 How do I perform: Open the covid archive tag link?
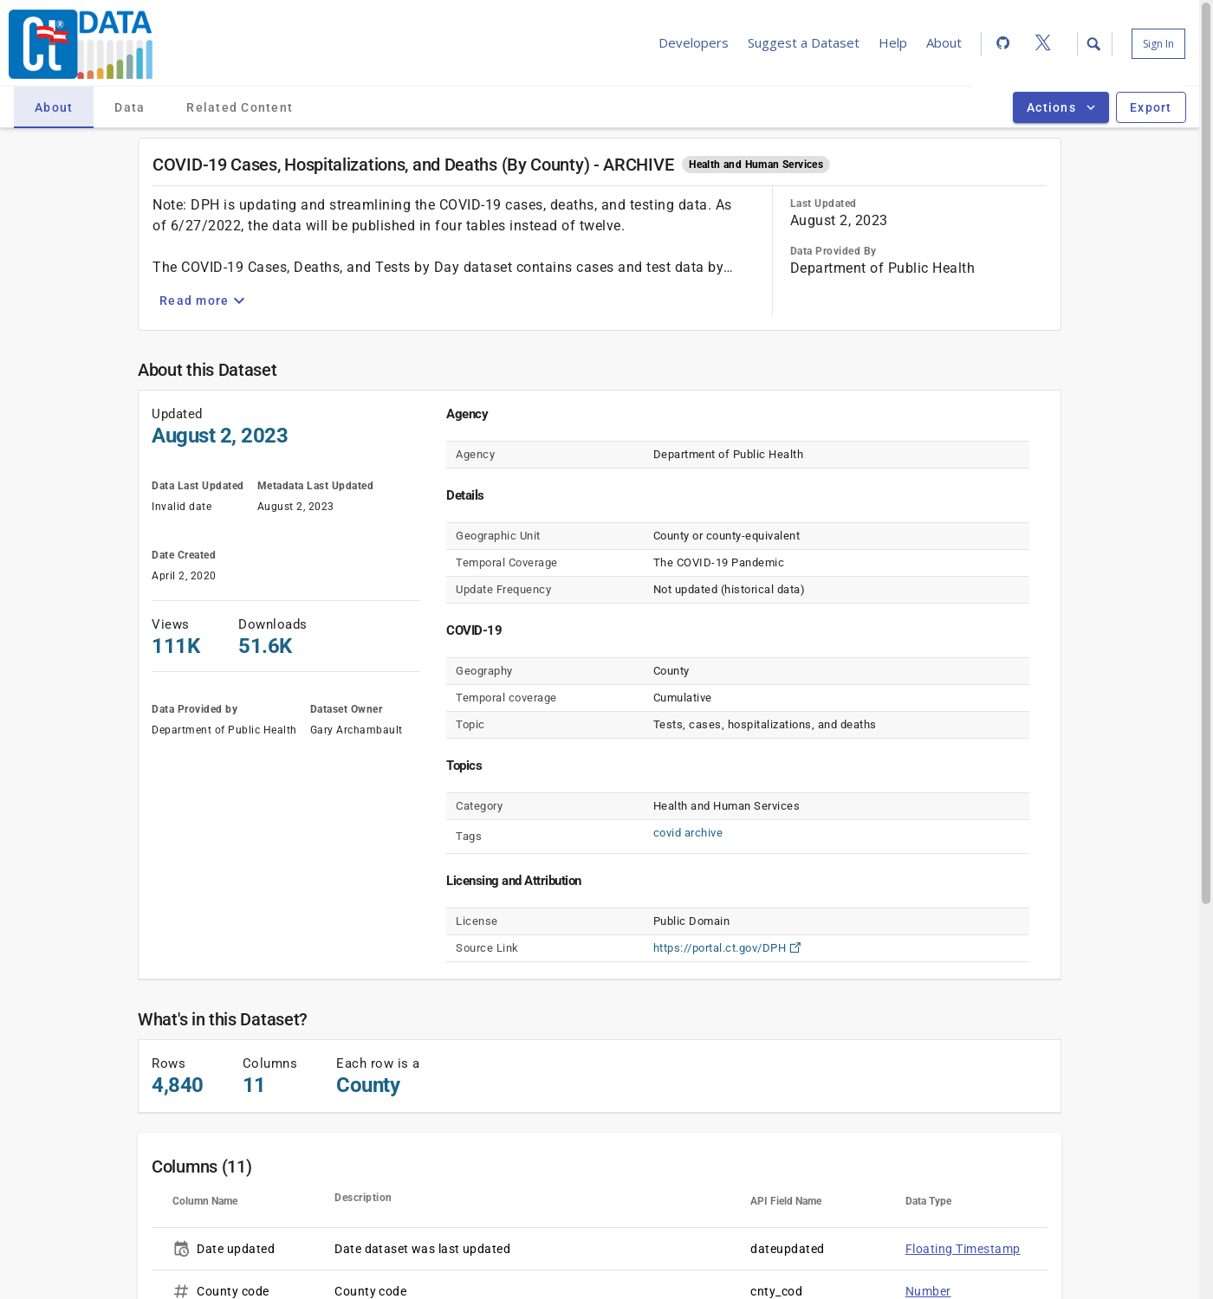tap(687, 833)
